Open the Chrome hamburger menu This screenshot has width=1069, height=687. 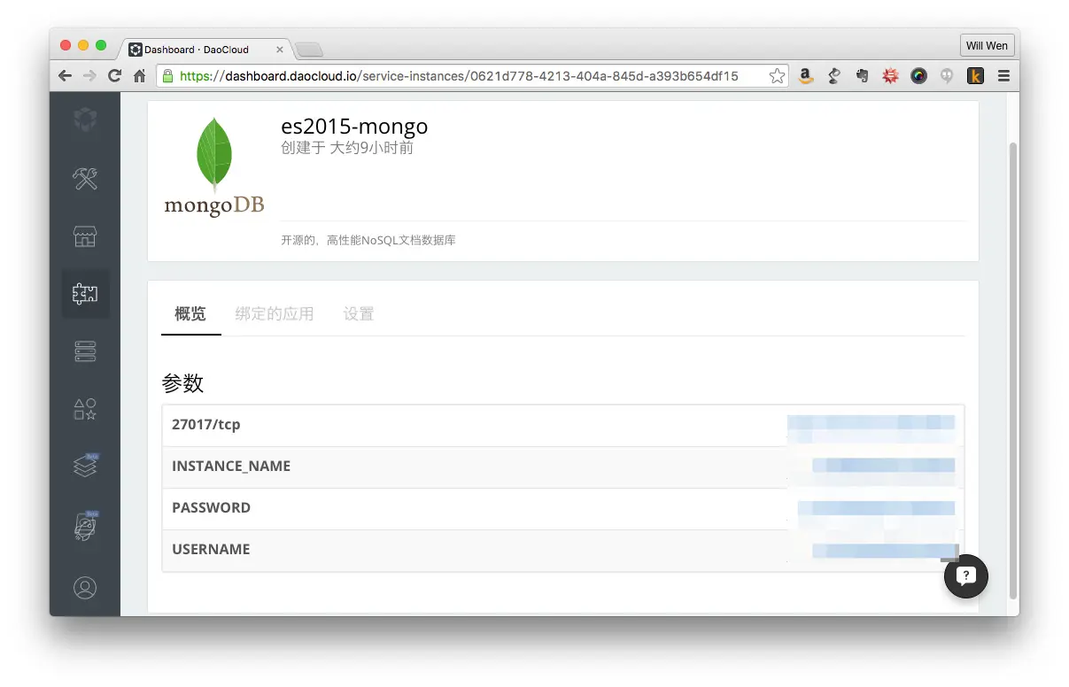[1003, 76]
